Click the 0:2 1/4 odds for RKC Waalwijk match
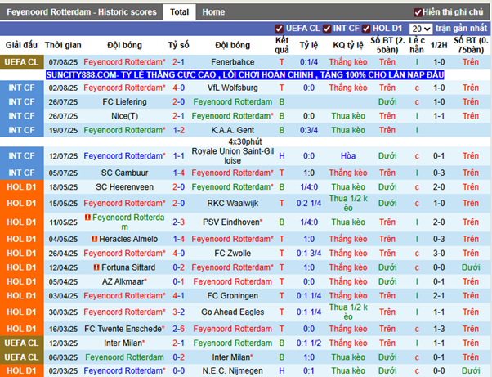Viewport: 492px width, 377px height. 309,203
